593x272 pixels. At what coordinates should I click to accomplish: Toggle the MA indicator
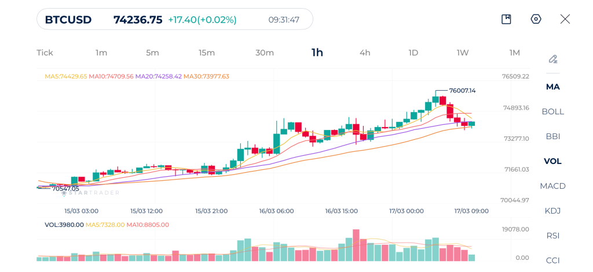coord(553,87)
